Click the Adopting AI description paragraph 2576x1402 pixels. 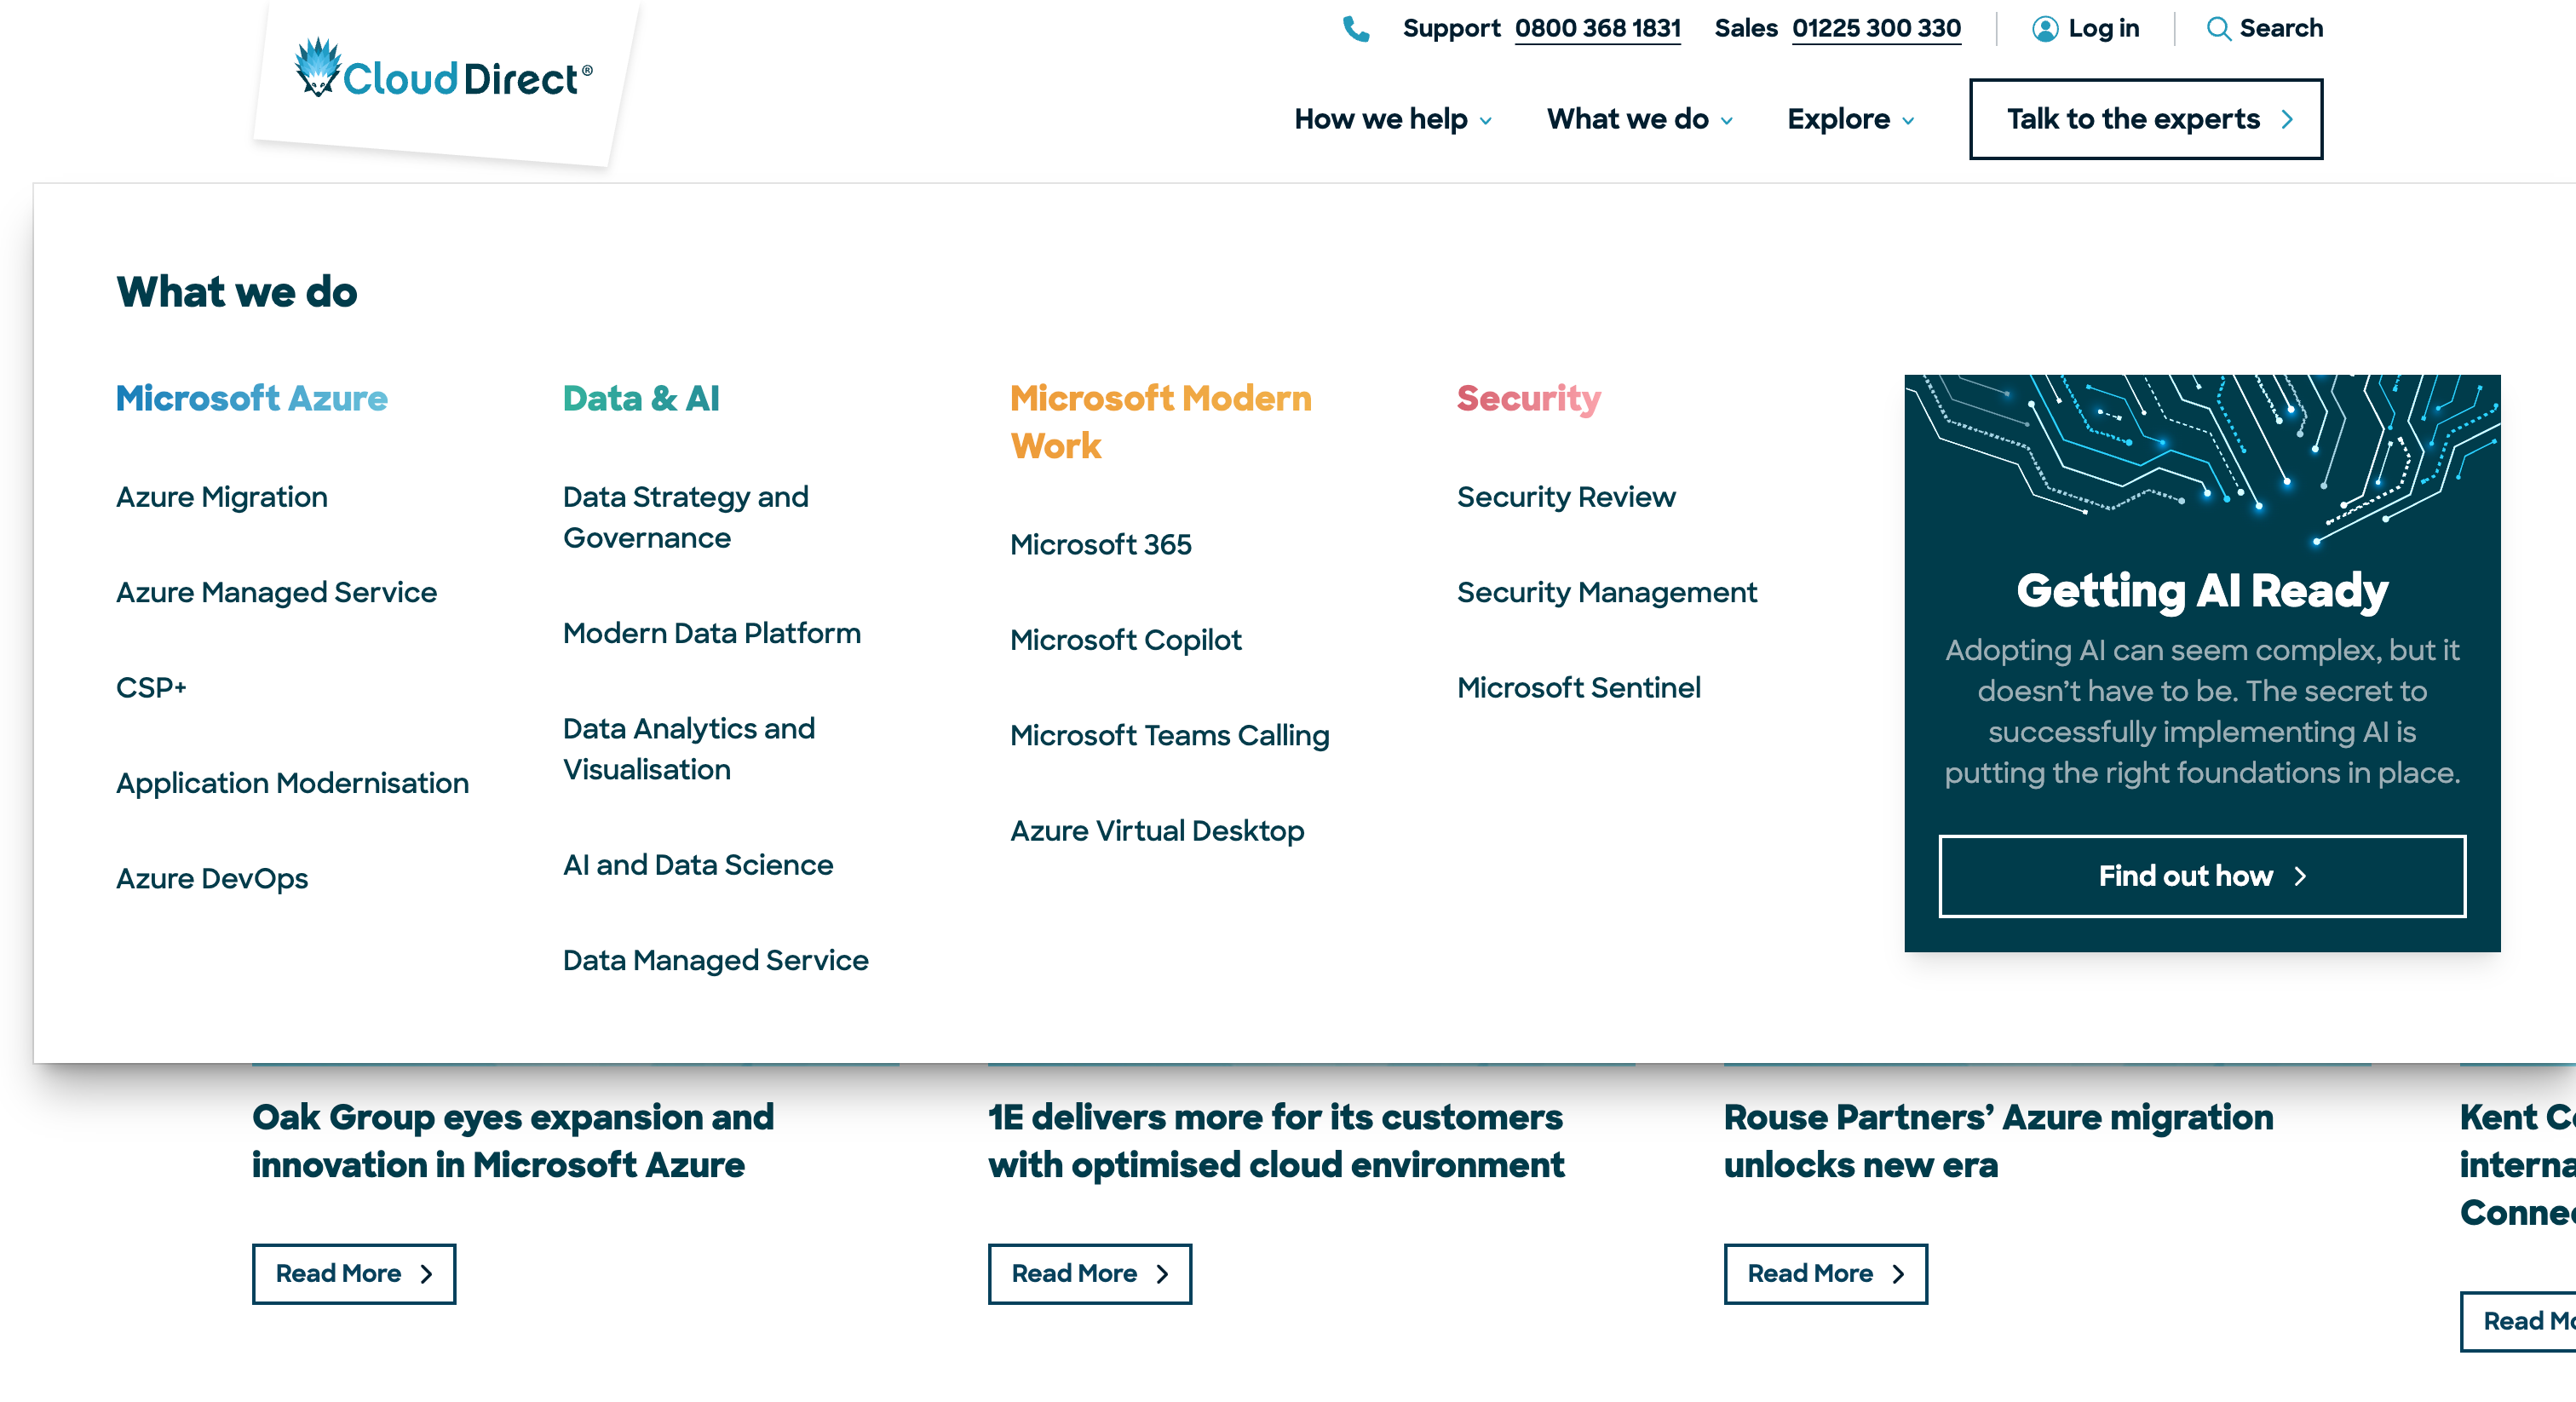click(x=2202, y=711)
